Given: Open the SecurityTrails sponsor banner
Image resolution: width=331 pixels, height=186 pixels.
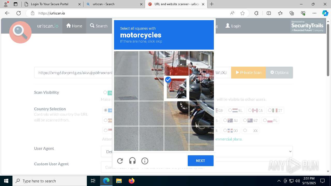Looking at the screenshot, I should click(307, 26).
